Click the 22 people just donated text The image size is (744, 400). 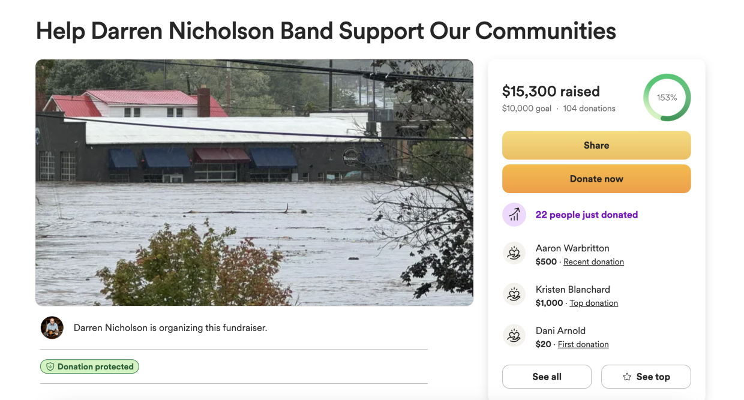(586, 215)
